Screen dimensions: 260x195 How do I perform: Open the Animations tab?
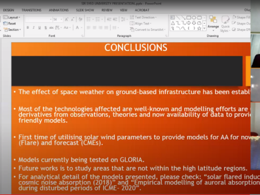click(58, 10)
